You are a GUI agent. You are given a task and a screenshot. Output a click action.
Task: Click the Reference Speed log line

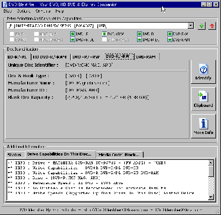(x=65, y=183)
